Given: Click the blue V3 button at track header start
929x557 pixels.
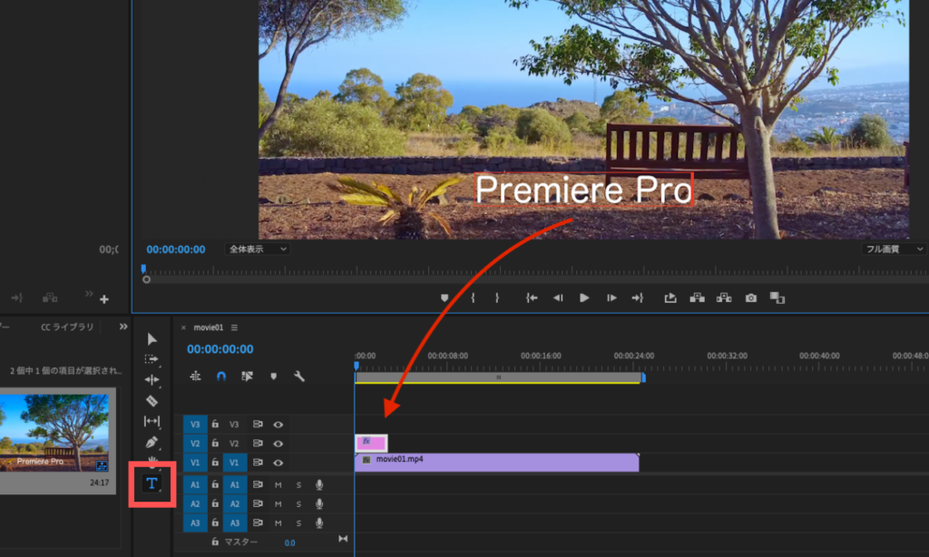Looking at the screenshot, I should 195,425.
